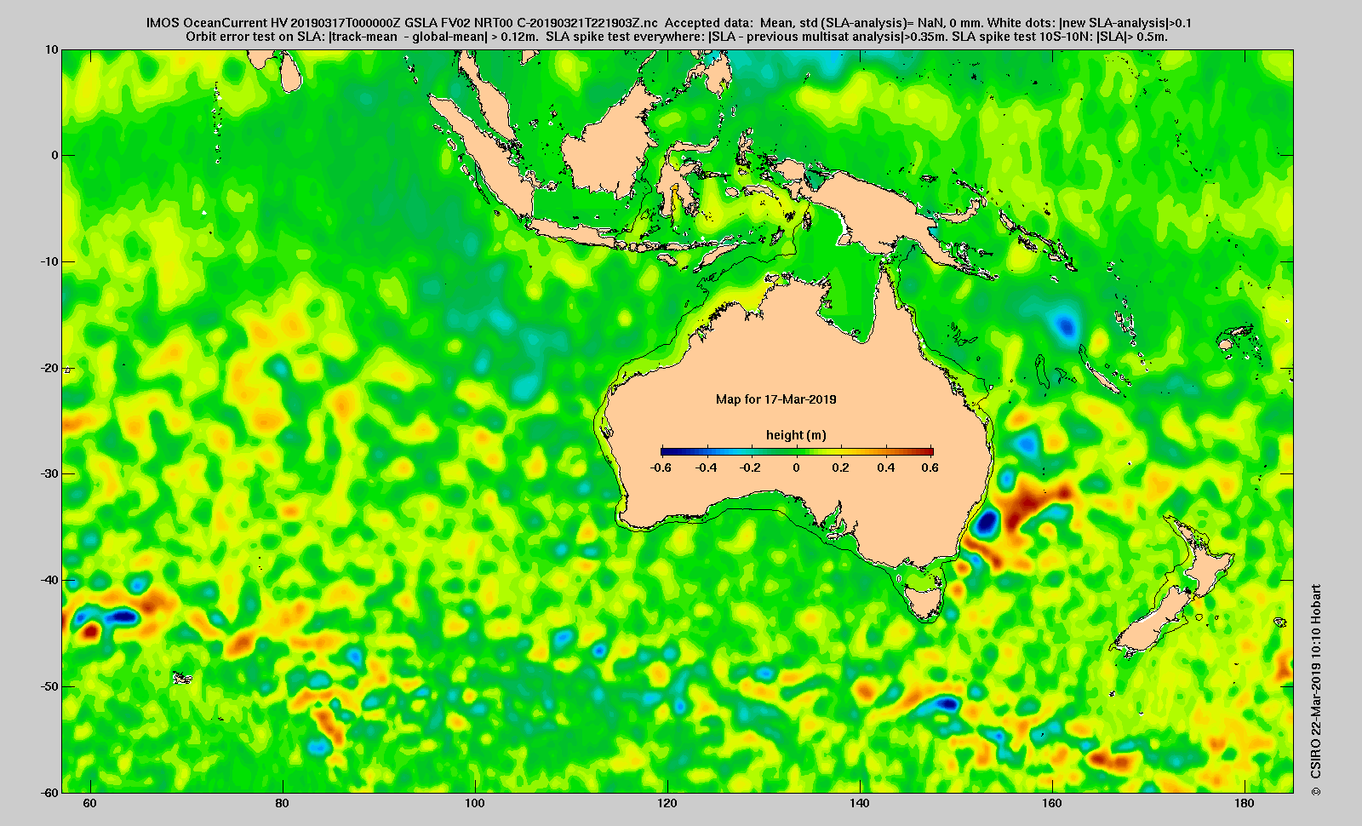
Task: Click the "-0.6" colorbar tick label
Action: click(661, 467)
